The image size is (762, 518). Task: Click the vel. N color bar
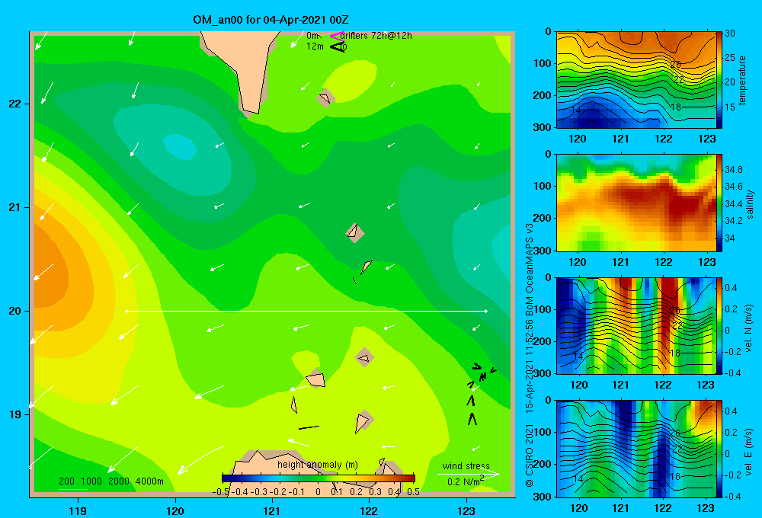(x=719, y=325)
